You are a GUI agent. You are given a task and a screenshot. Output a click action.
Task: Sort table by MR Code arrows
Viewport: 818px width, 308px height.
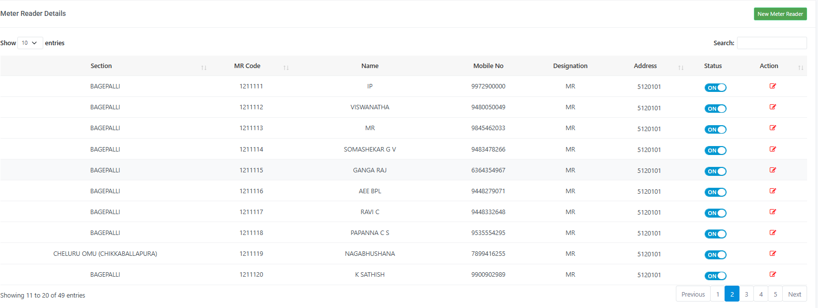286,68
